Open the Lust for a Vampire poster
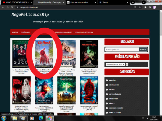Screen dimensions: 162x121 click(x=21, y=90)
